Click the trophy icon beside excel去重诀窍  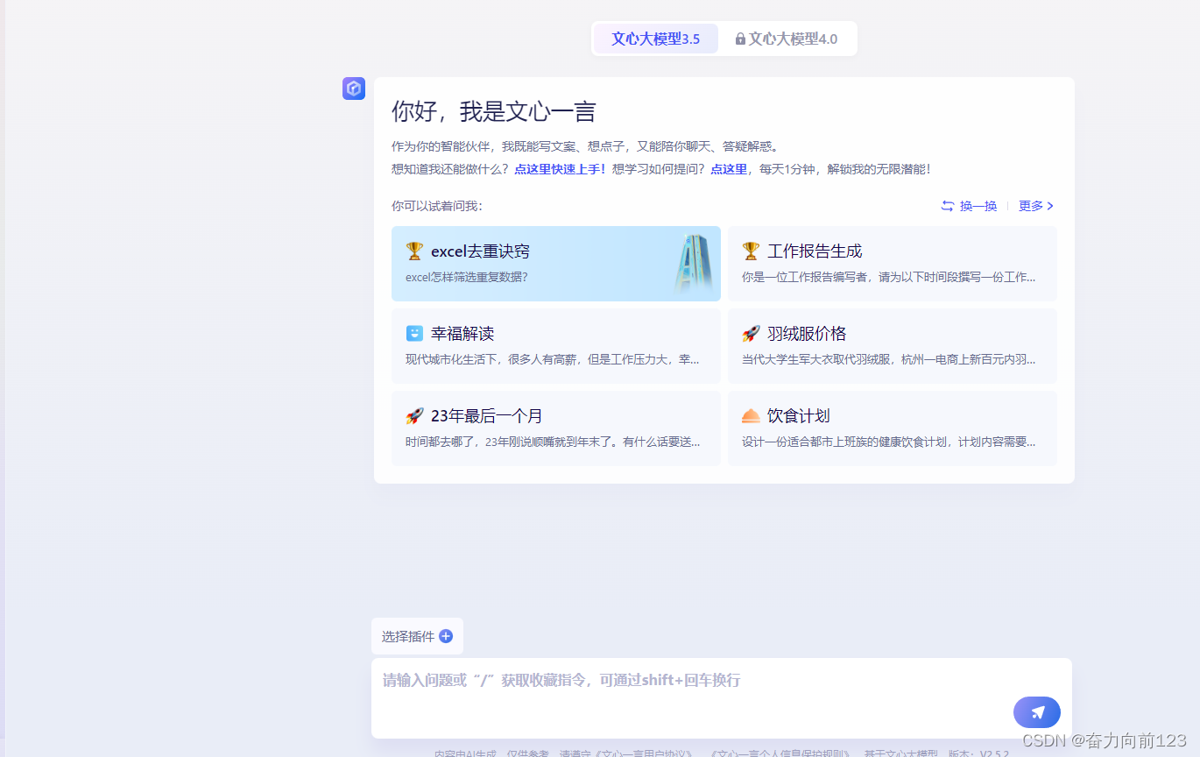tap(414, 251)
